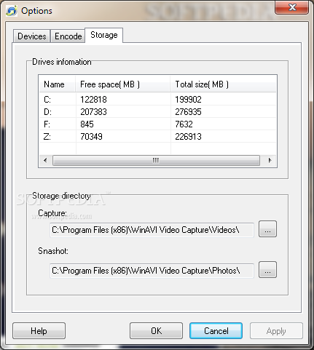Browse for the Capture videos folder
This screenshot has width=314, height=350.
[267, 229]
